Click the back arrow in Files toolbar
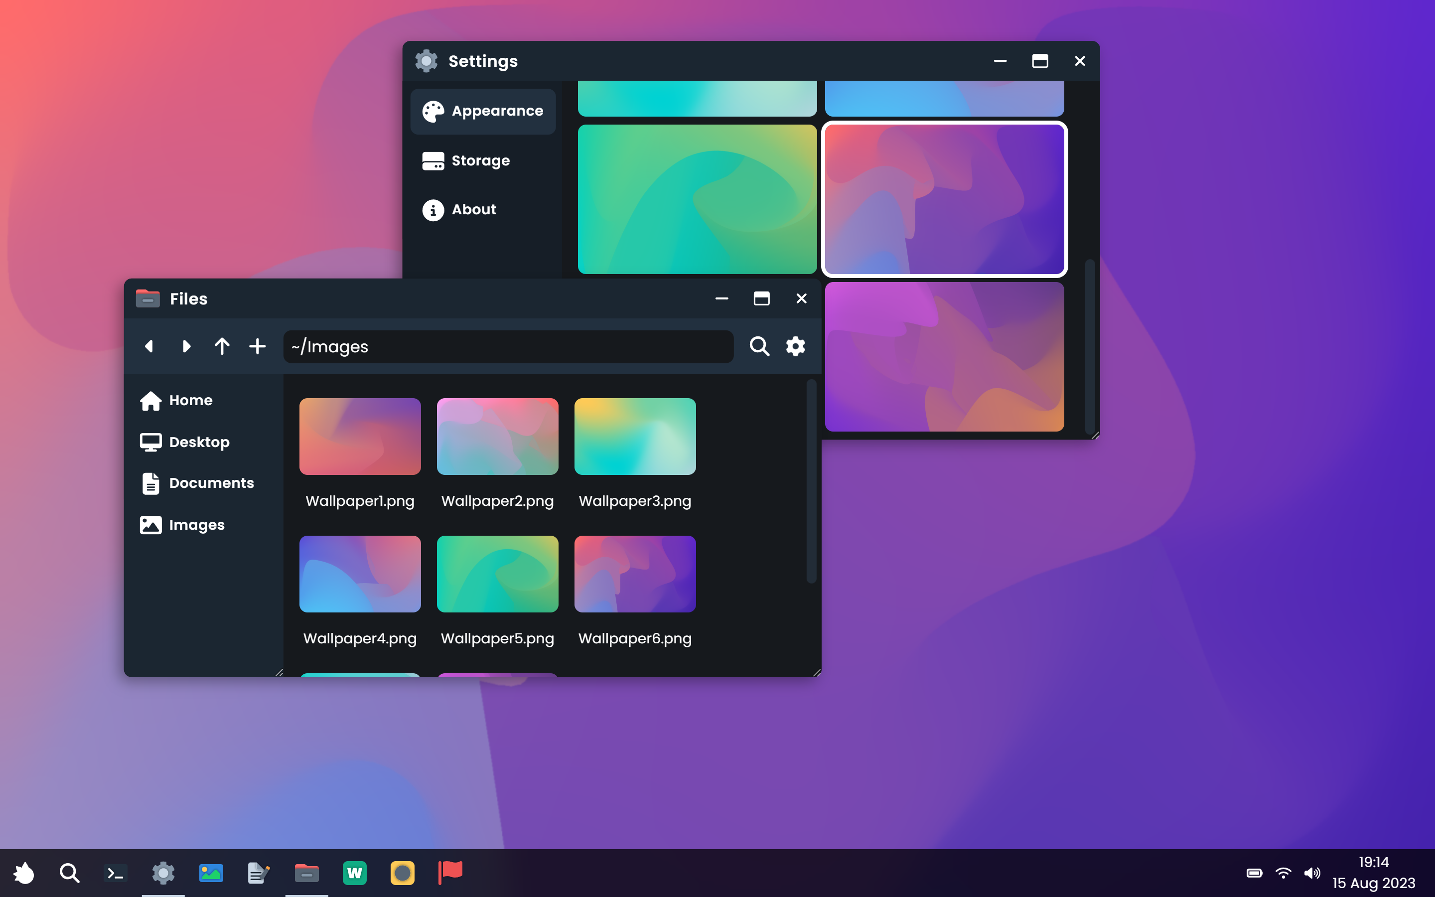This screenshot has height=897, width=1435. click(x=149, y=346)
